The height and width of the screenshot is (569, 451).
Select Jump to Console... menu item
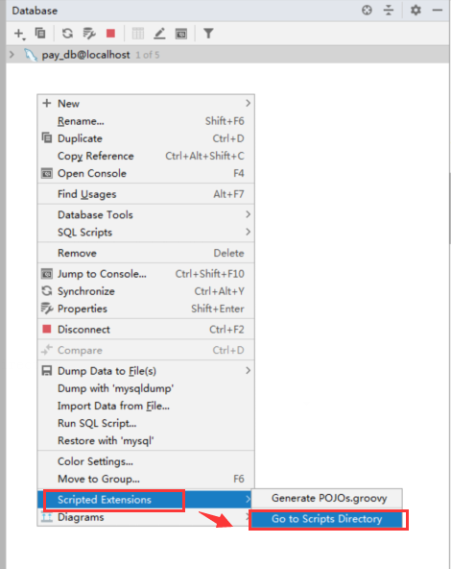pyautogui.click(x=146, y=274)
